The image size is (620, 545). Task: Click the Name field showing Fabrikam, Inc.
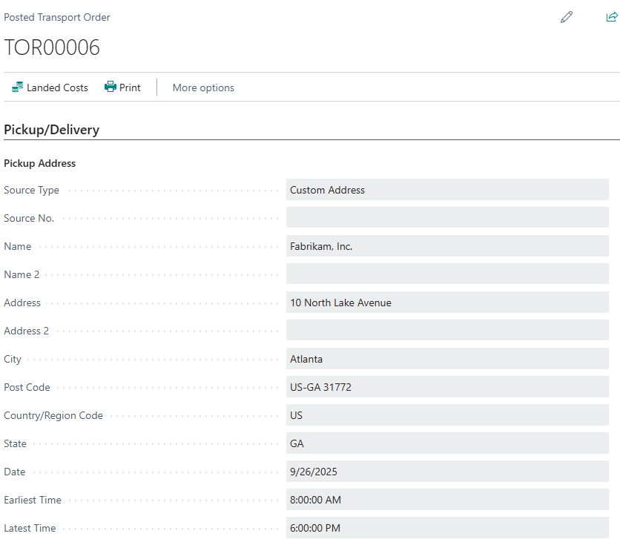click(447, 246)
